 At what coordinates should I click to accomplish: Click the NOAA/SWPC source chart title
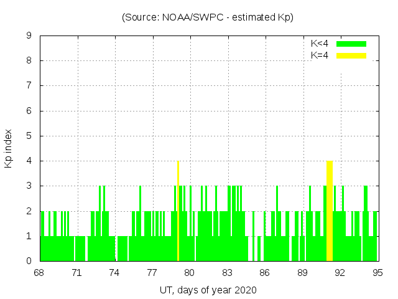coord(208,17)
